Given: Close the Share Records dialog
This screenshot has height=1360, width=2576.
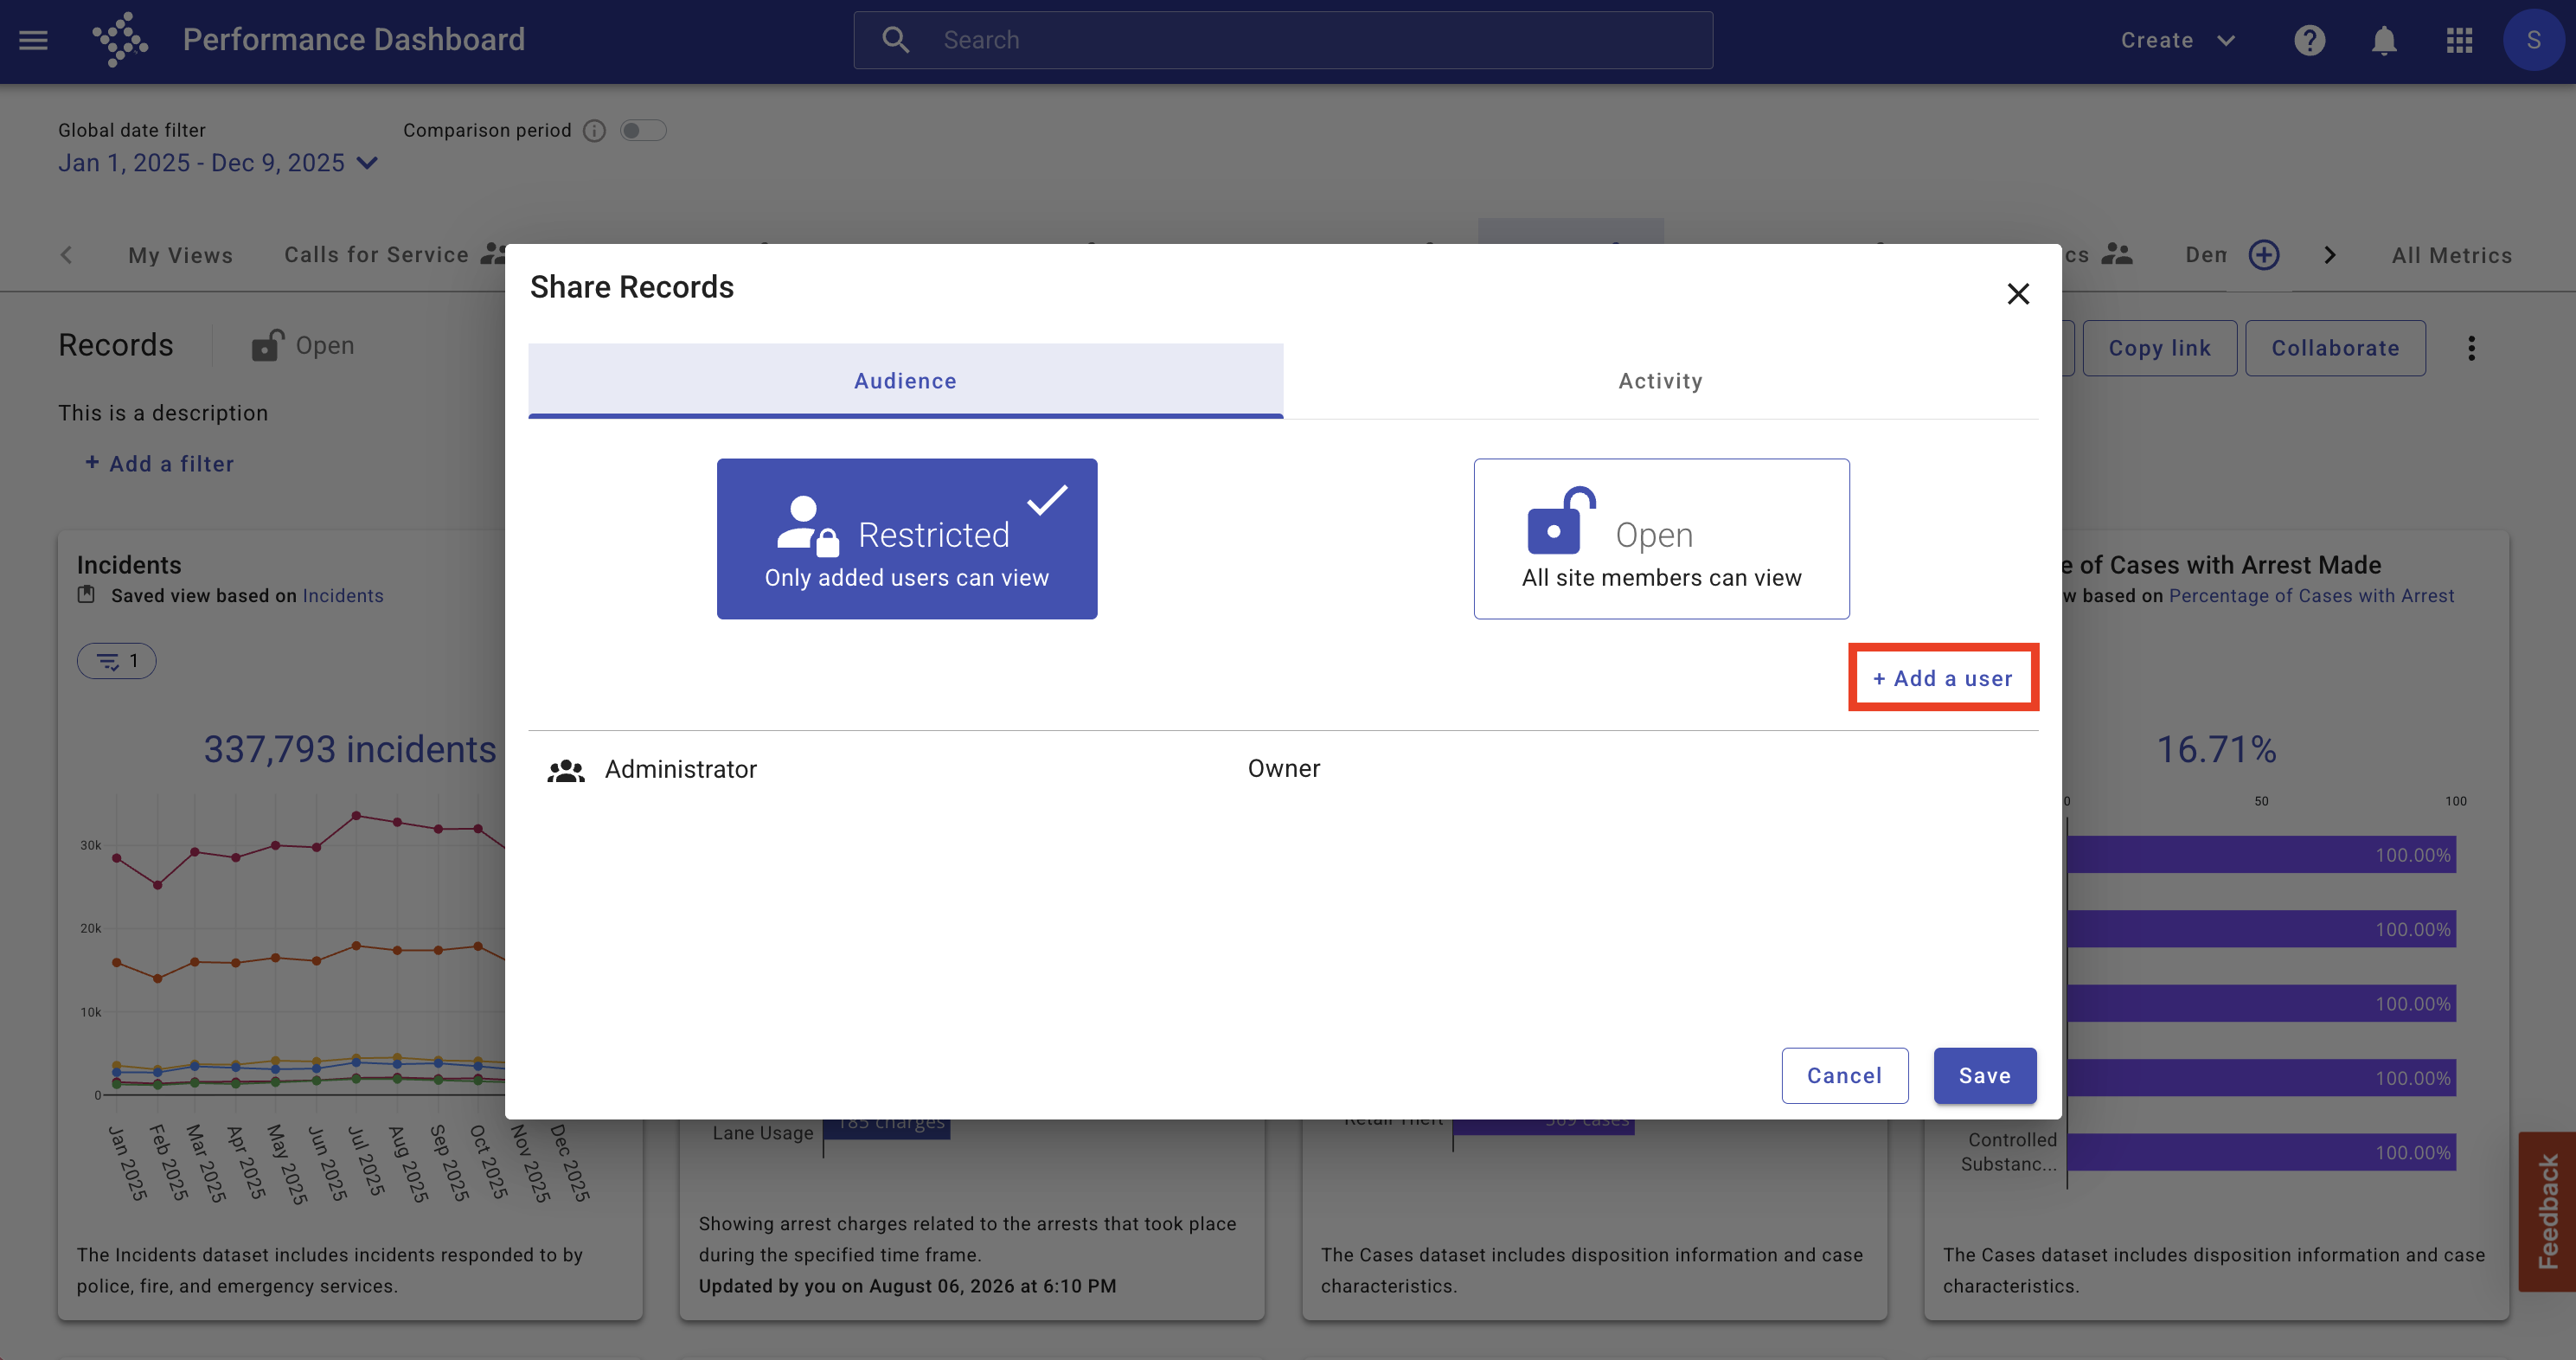Looking at the screenshot, I should pos(2018,293).
